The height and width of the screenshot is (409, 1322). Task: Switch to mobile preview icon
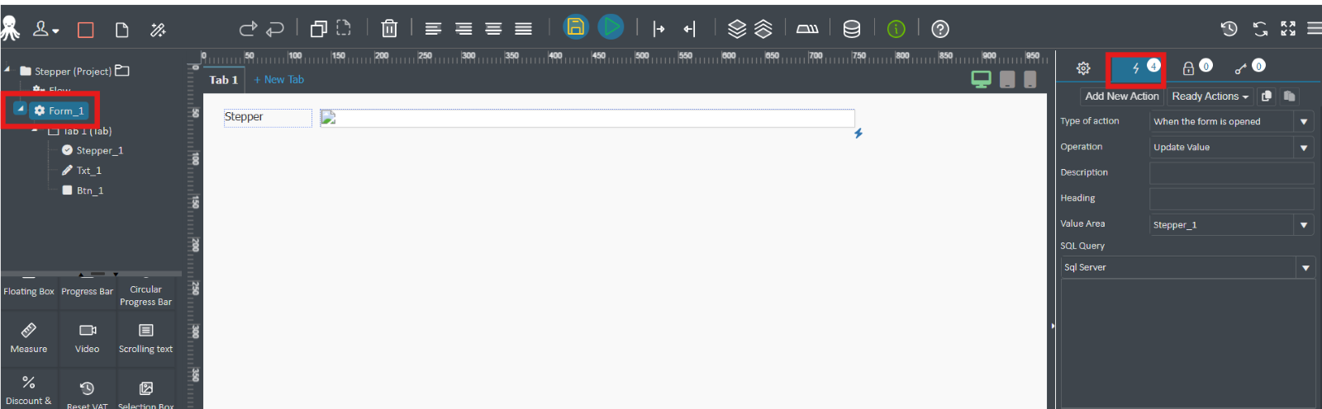pyautogui.click(x=1030, y=79)
